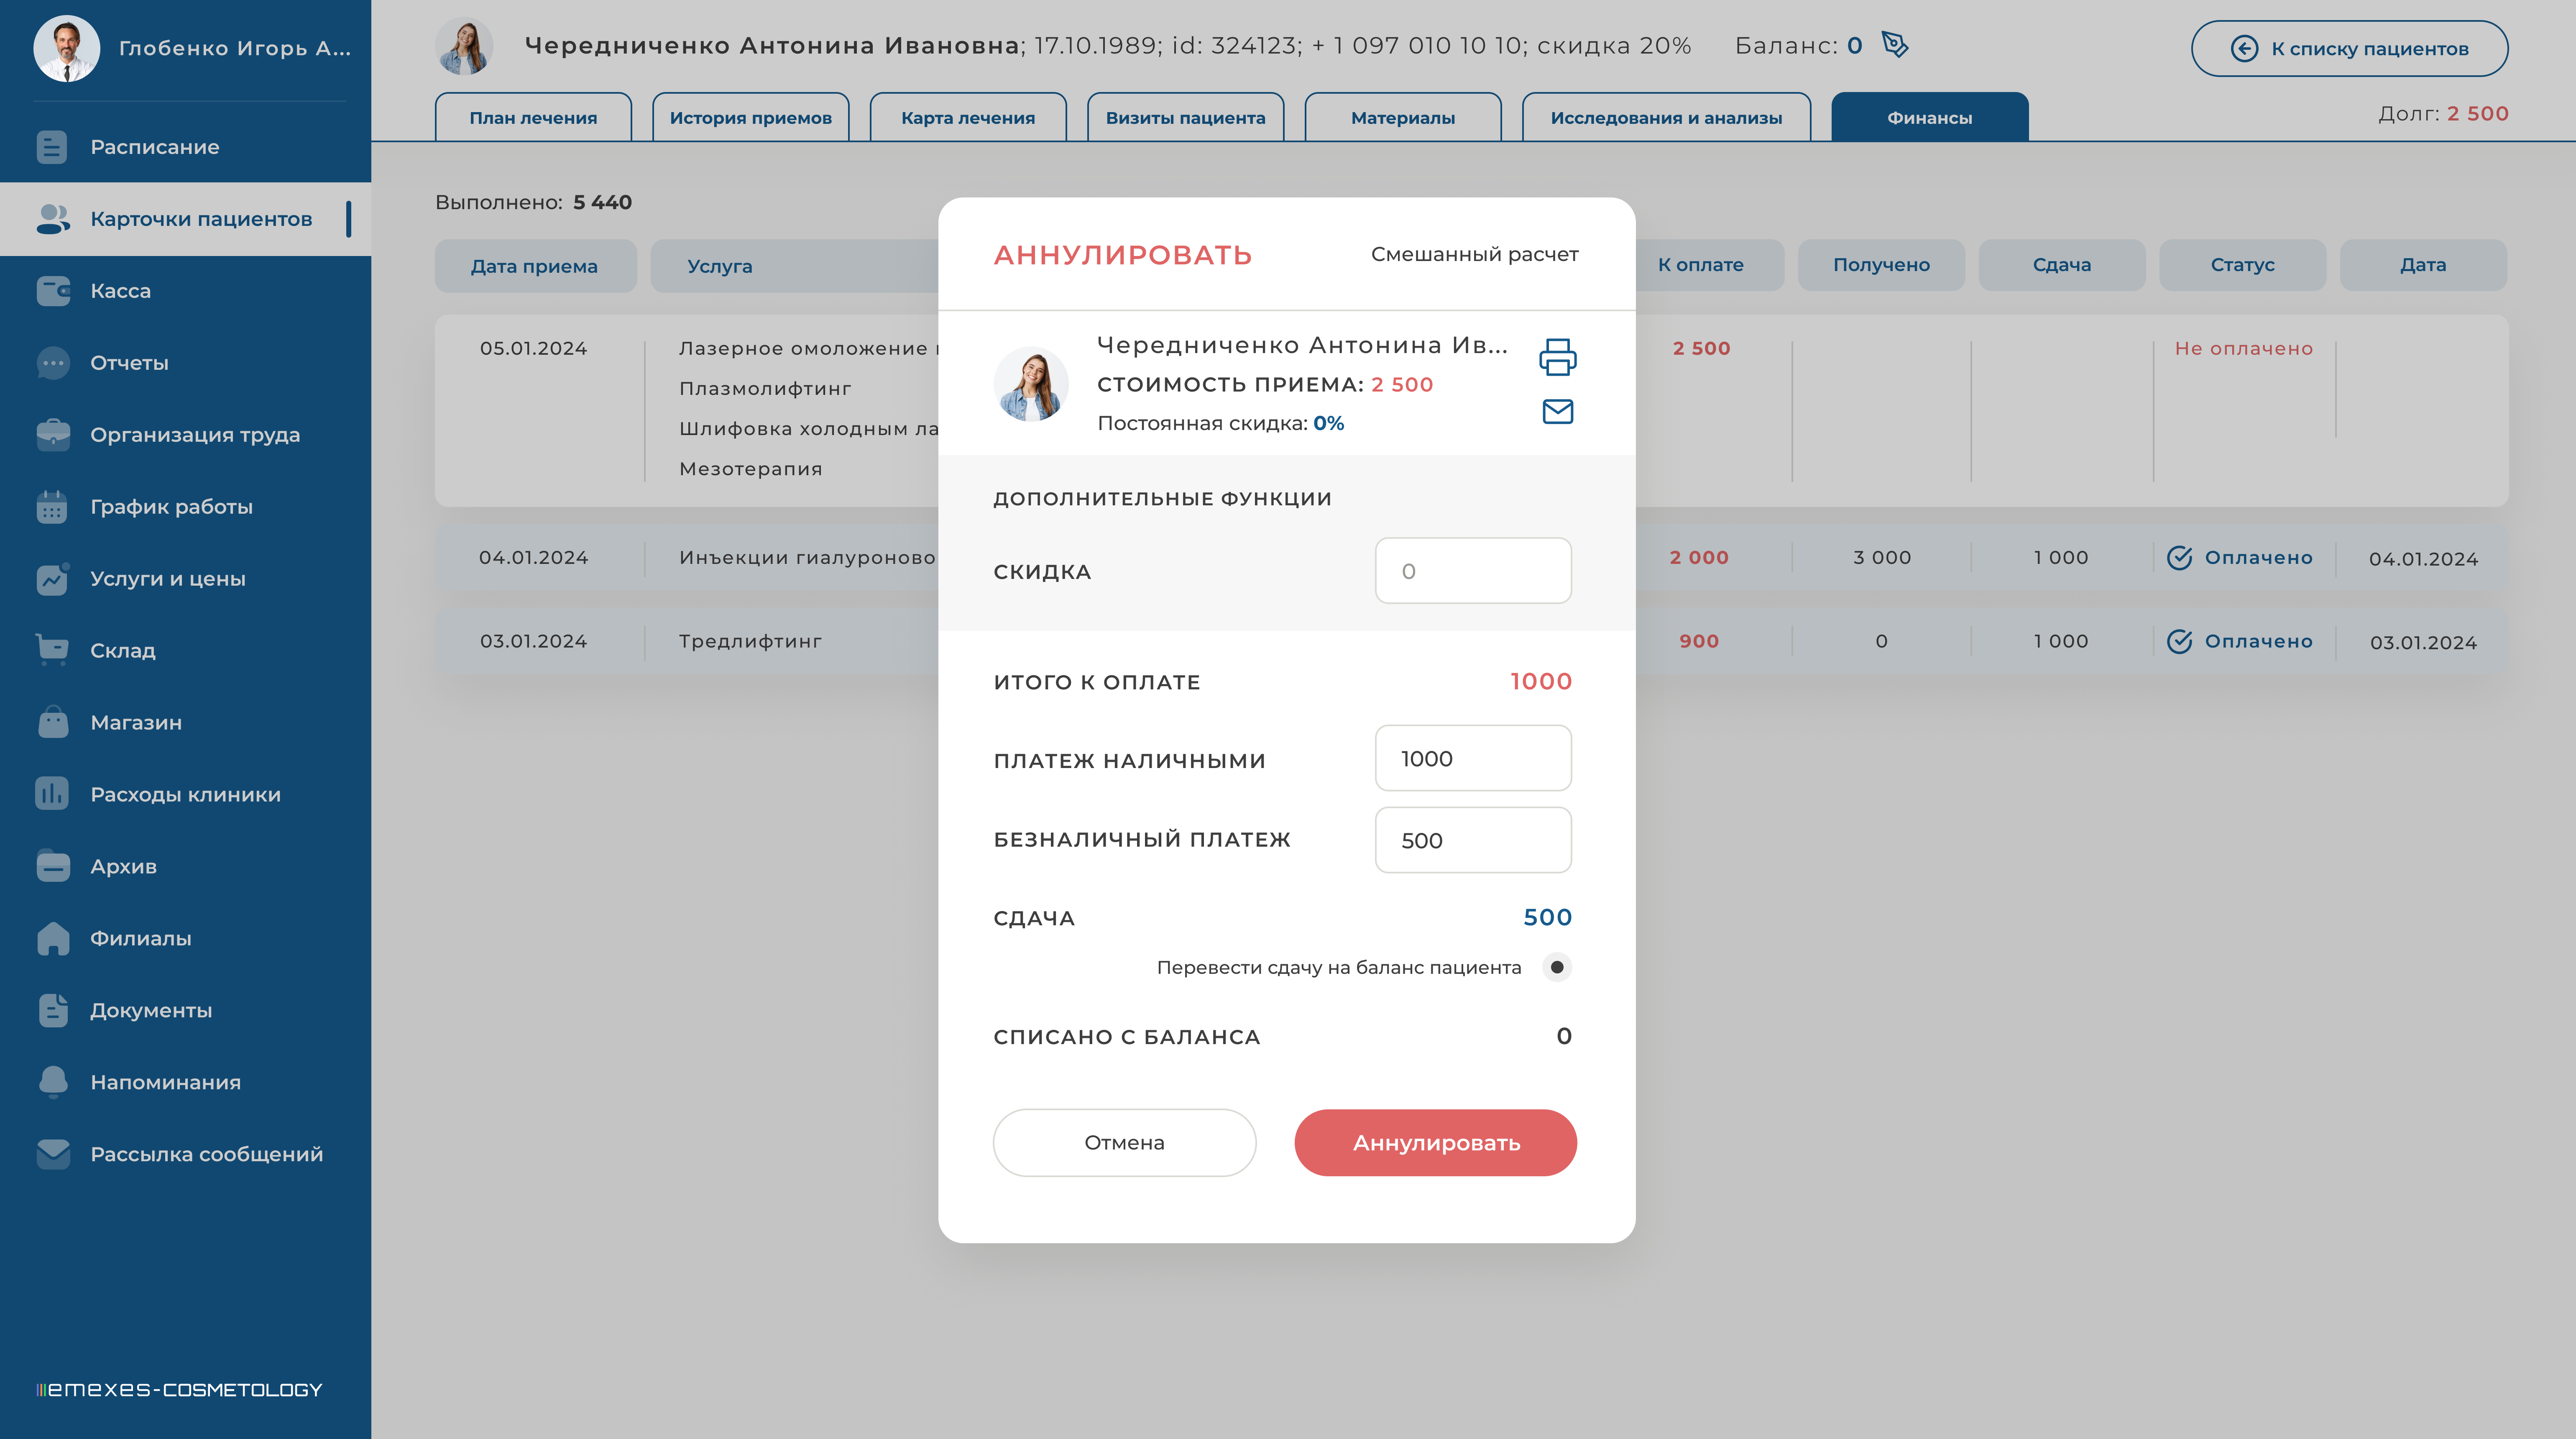Switch to the Карта лечения tab
This screenshot has height=1439, width=2576.
pos(968,118)
